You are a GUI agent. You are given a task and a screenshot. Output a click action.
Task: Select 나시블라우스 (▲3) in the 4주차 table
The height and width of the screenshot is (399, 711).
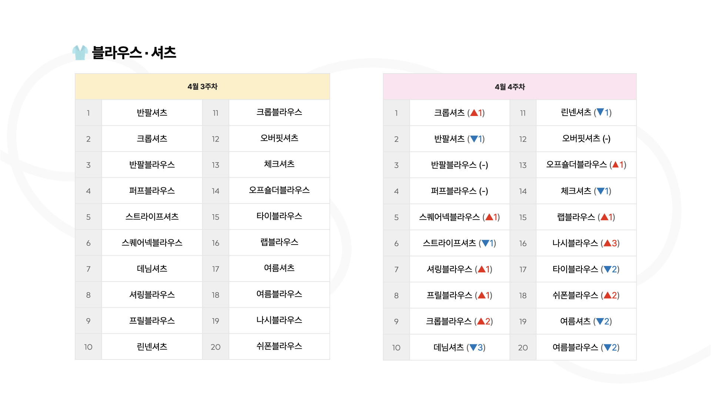(586, 243)
